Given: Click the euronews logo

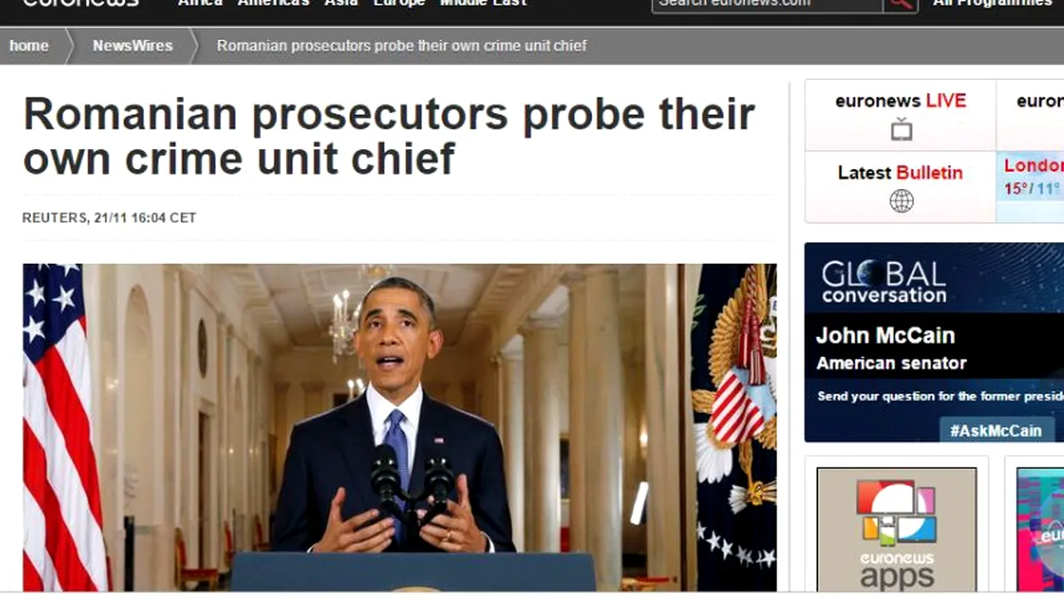Looking at the screenshot, I should (81, 3).
